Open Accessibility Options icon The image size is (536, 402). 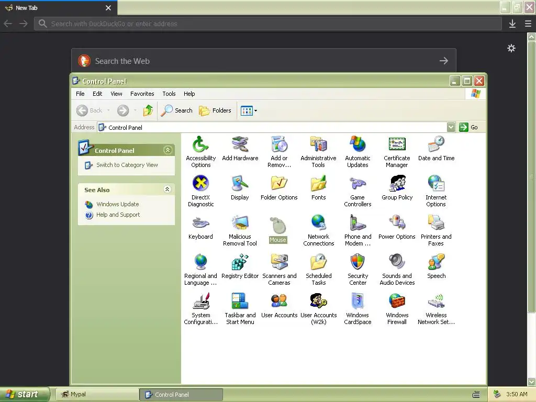[x=200, y=152]
